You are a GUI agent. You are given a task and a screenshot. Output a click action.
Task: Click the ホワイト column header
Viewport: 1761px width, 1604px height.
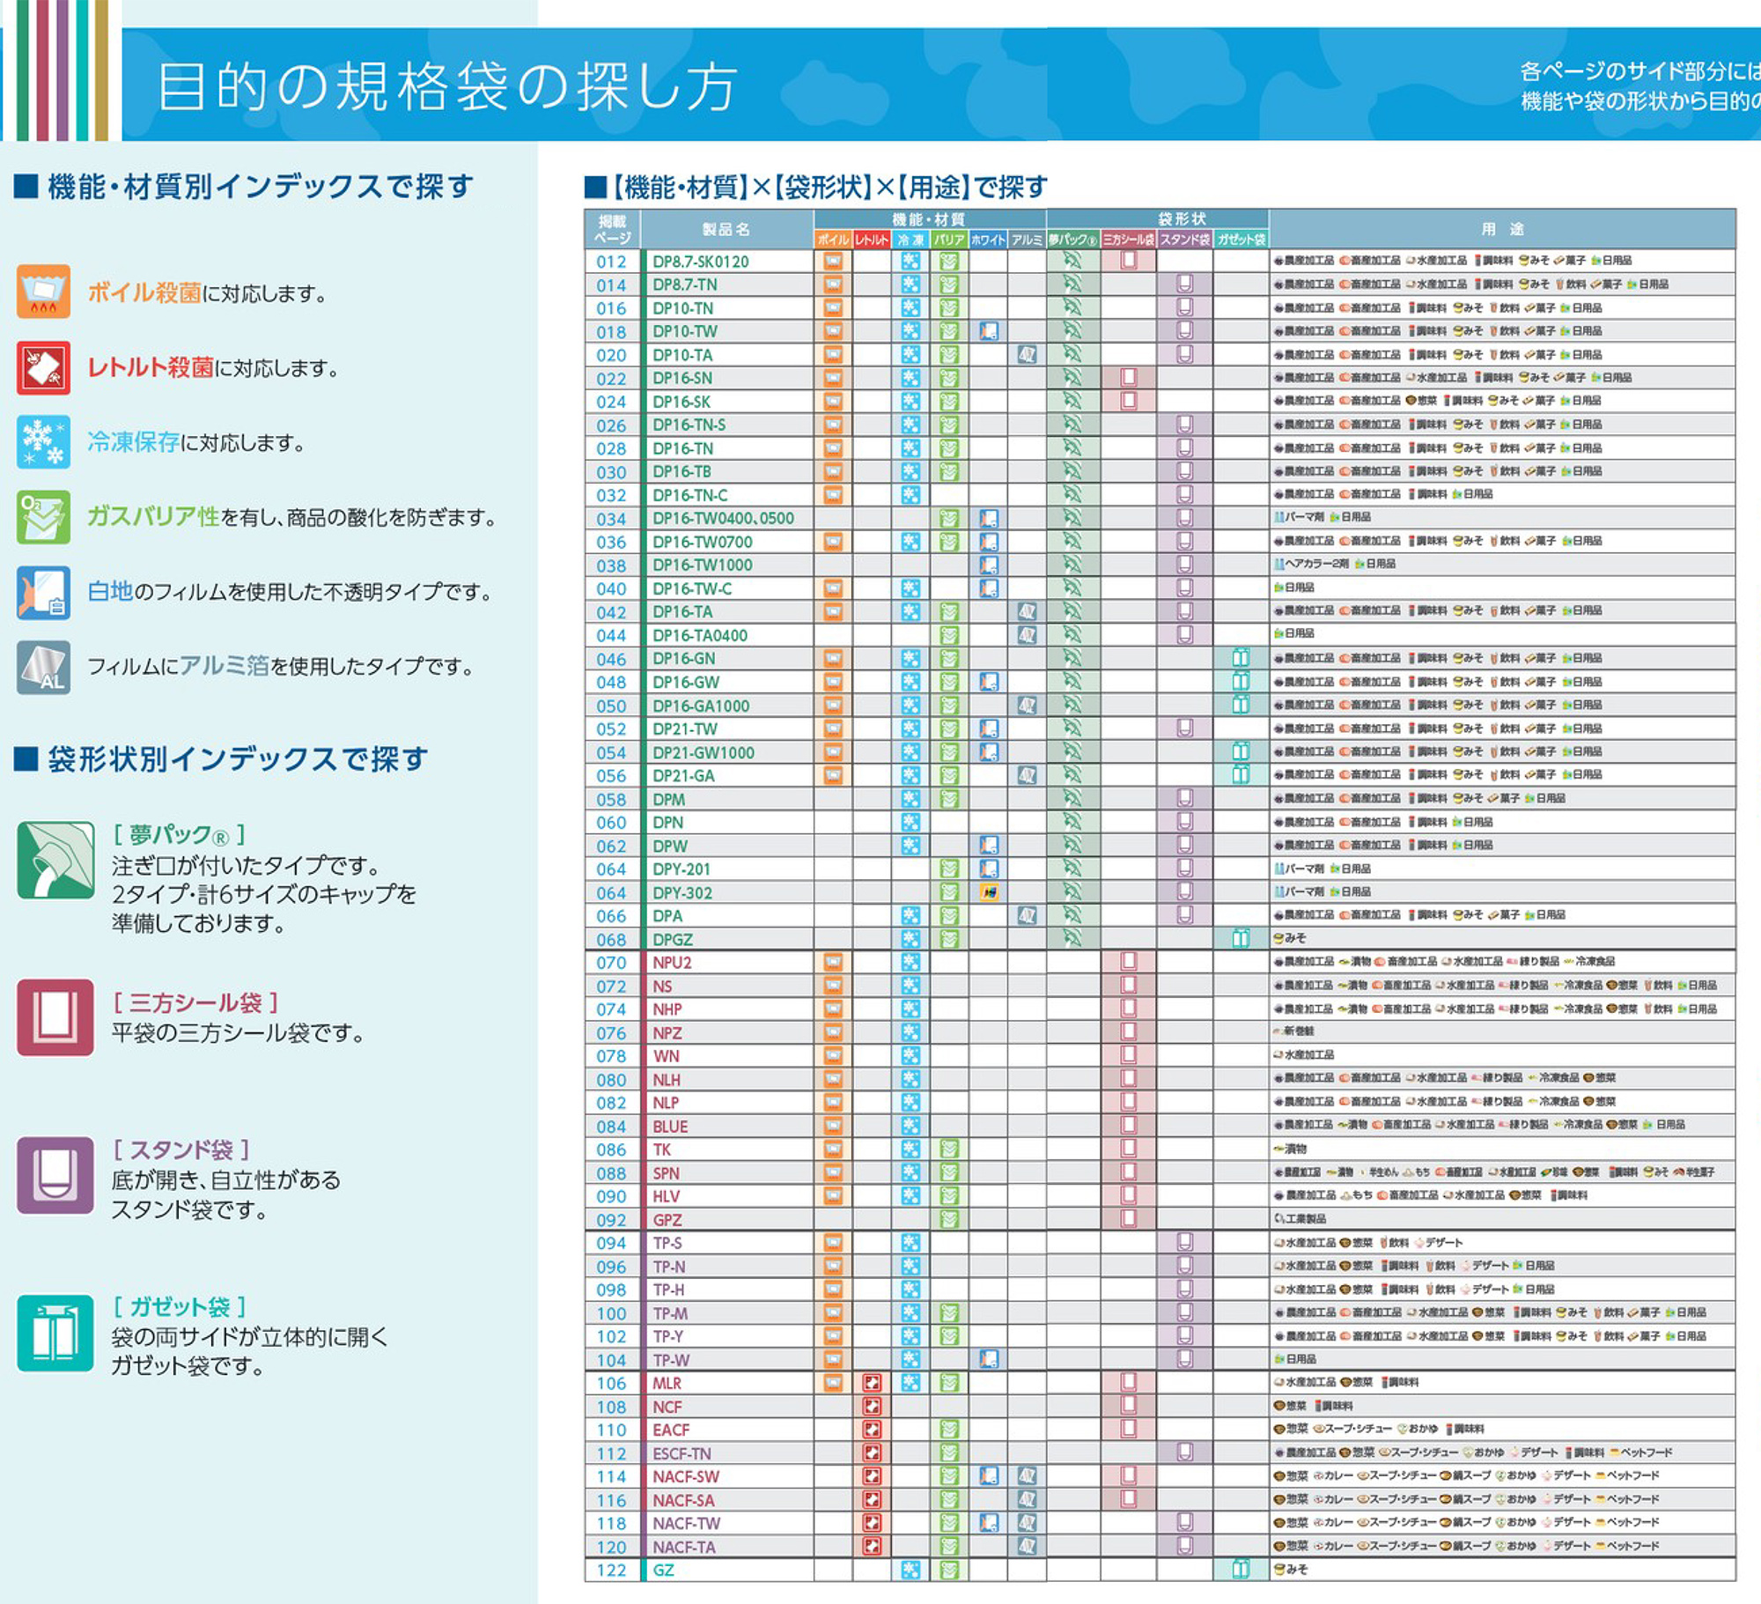pyautogui.click(x=988, y=240)
